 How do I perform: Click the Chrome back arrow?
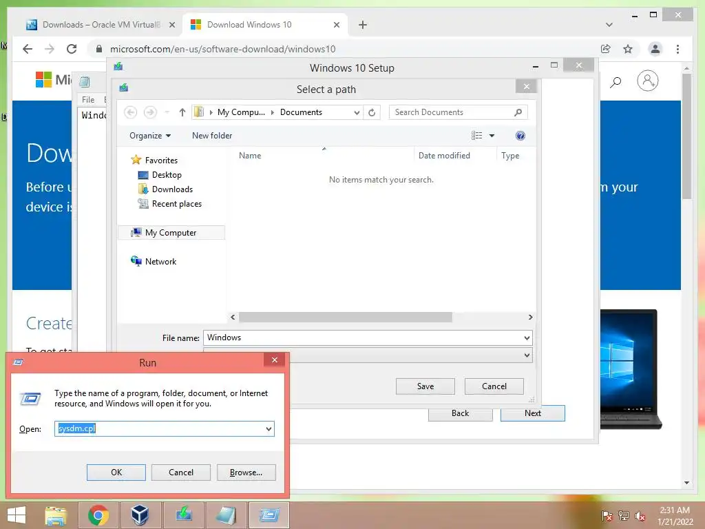click(x=28, y=49)
